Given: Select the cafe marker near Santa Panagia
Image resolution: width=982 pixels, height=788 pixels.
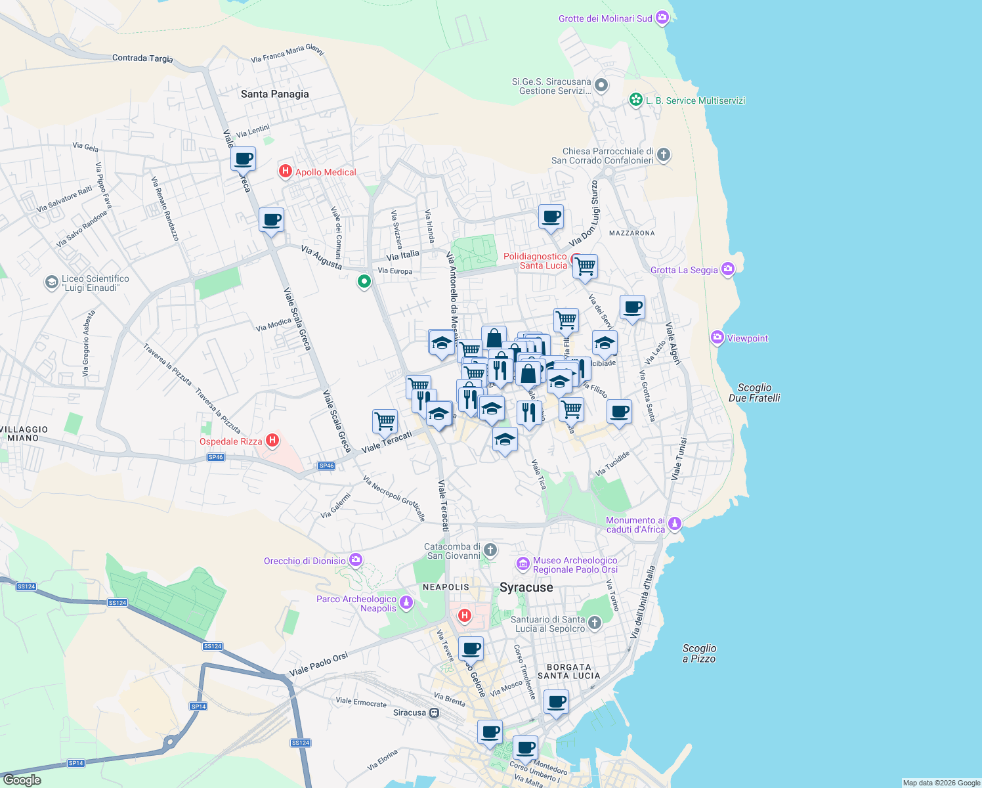Looking at the screenshot, I should point(244,158).
